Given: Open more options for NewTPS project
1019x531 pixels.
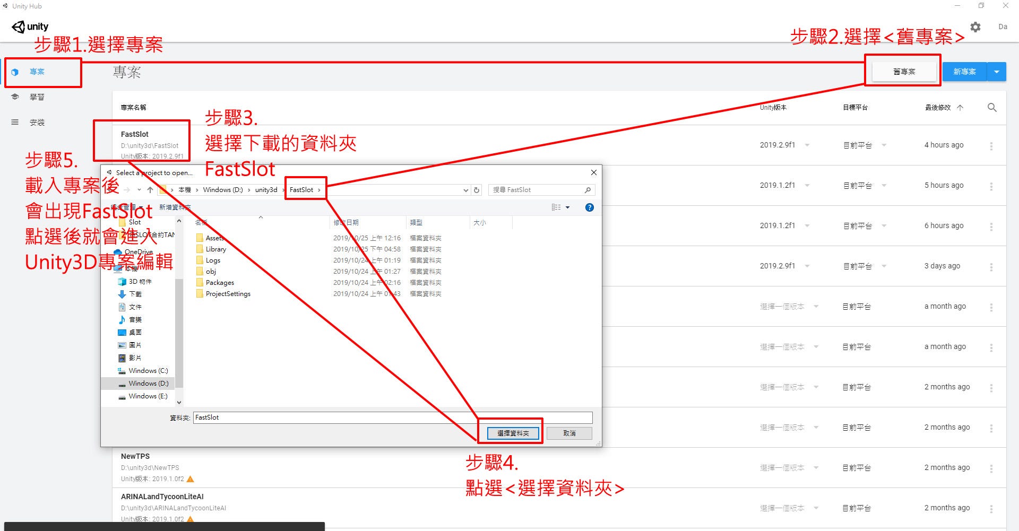Looking at the screenshot, I should pyautogui.click(x=991, y=468).
